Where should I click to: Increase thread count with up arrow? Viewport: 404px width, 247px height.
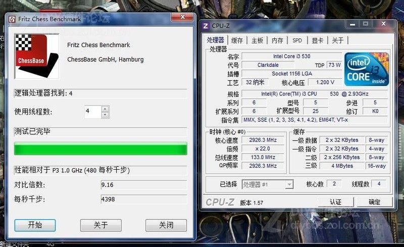[x=105, y=109]
